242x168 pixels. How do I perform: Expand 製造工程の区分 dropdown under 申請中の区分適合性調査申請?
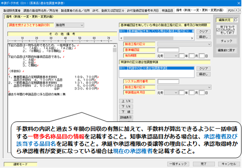click(x=184, y=87)
